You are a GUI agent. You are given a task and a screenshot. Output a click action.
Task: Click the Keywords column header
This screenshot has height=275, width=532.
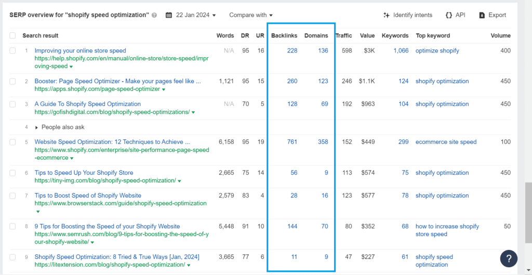pos(395,36)
